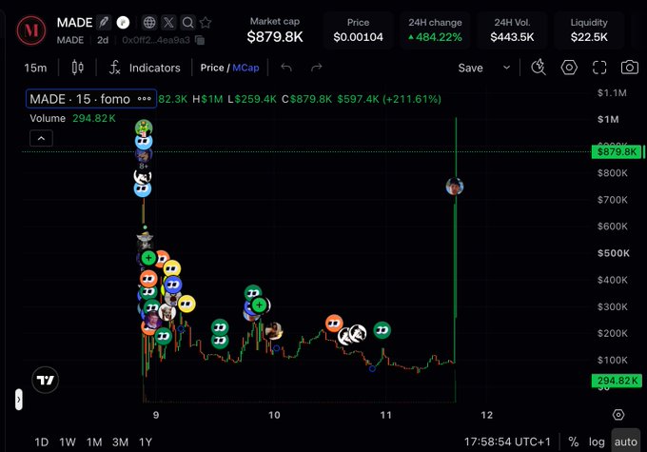Open the quick search lightning icon
Image resolution: width=647 pixels, height=452 pixels.
(539, 68)
